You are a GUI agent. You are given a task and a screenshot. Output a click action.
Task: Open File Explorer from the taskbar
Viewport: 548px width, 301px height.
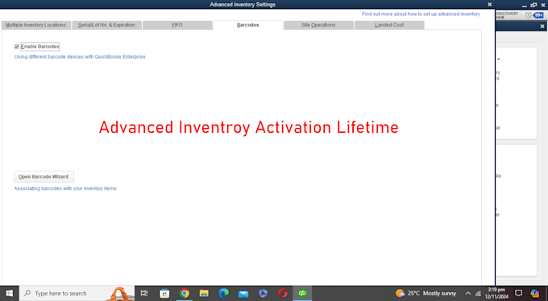click(x=204, y=293)
